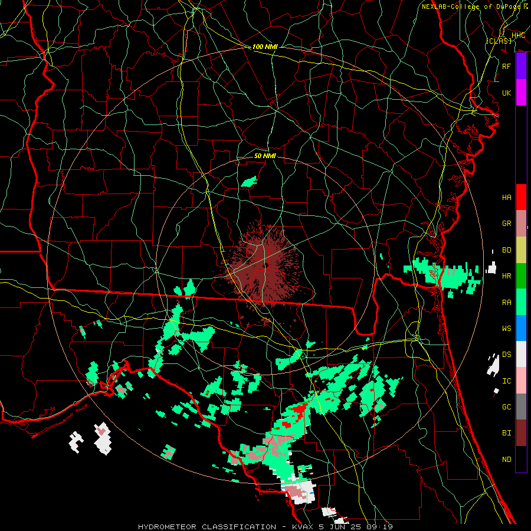Click the HA red legend swatch
Image resolution: width=531 pixels, height=531 pixels.
[521, 197]
